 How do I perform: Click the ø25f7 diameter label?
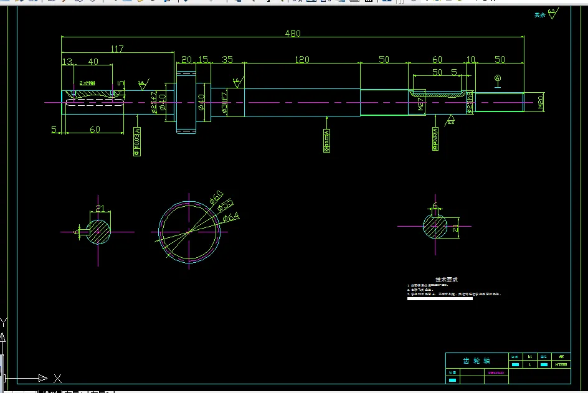point(154,102)
